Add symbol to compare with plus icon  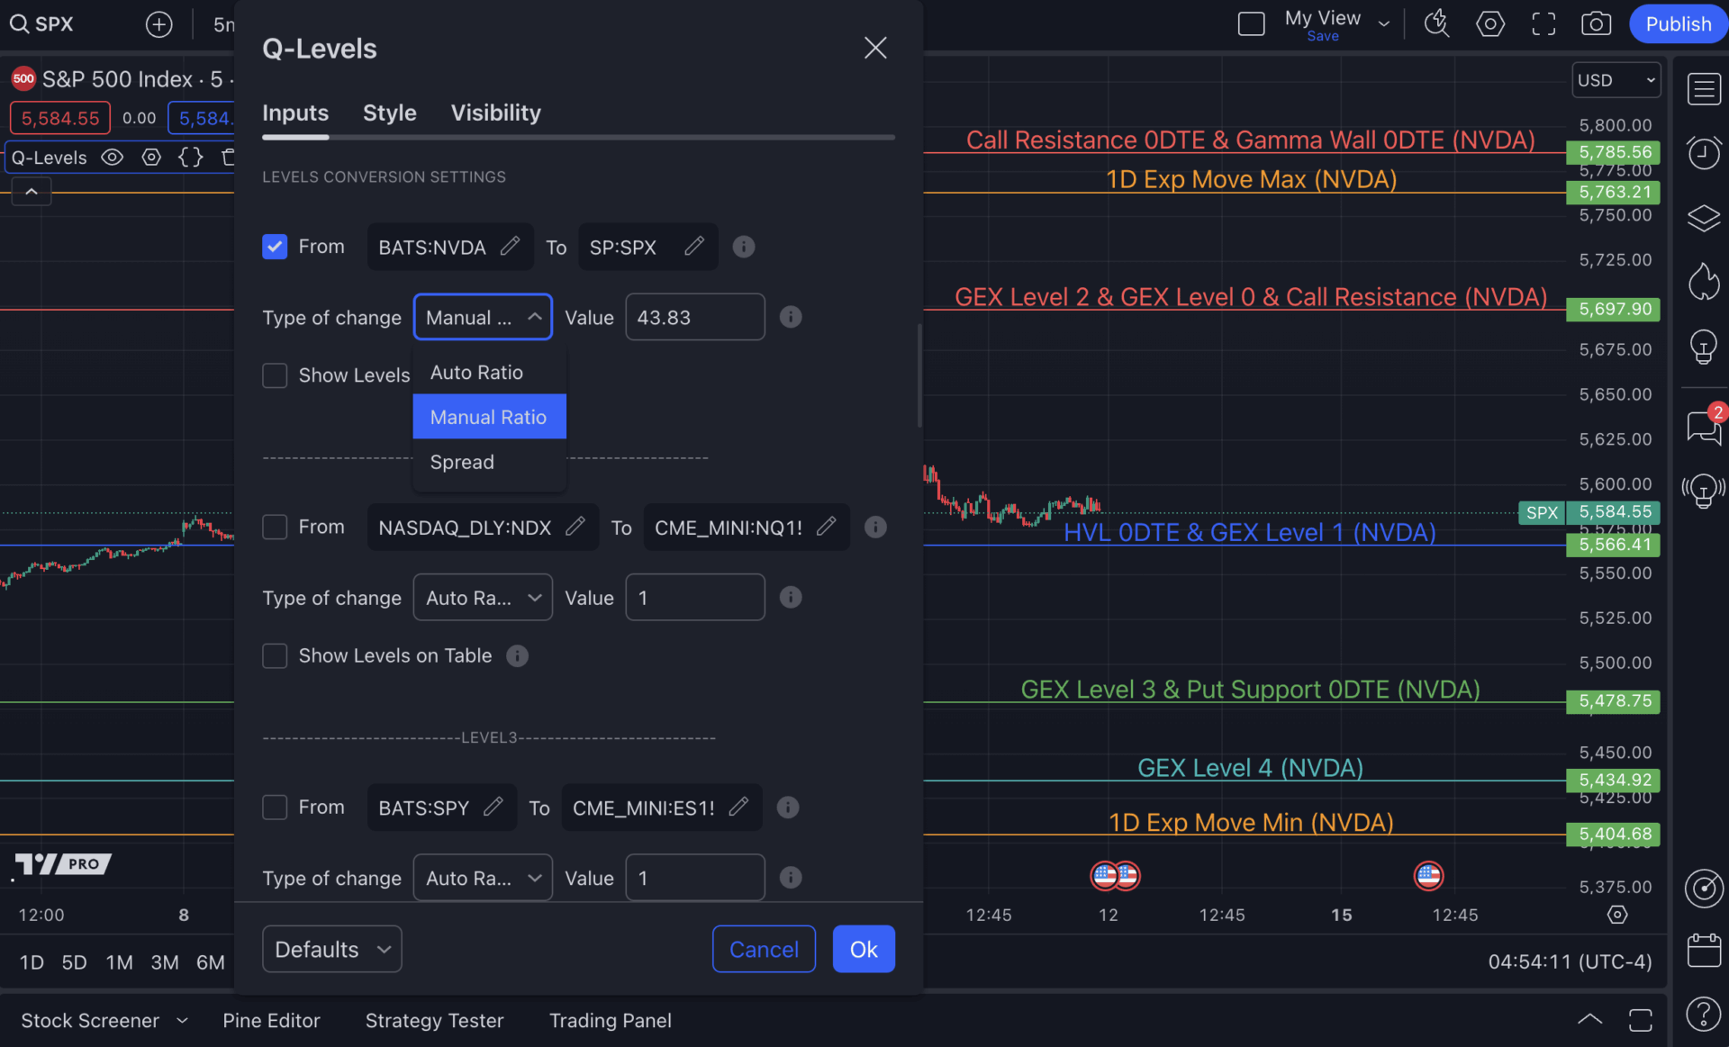coord(158,24)
